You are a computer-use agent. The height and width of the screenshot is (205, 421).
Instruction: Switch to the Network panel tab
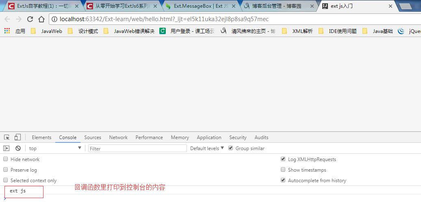[x=118, y=137]
